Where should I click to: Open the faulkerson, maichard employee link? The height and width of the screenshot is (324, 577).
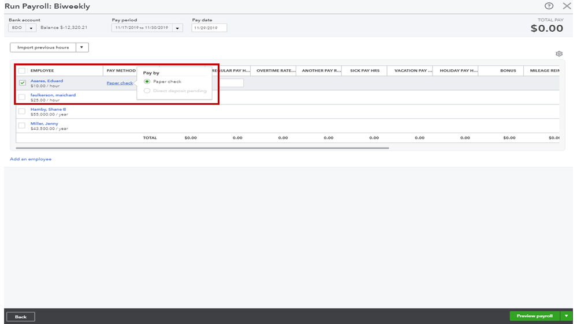coord(53,95)
